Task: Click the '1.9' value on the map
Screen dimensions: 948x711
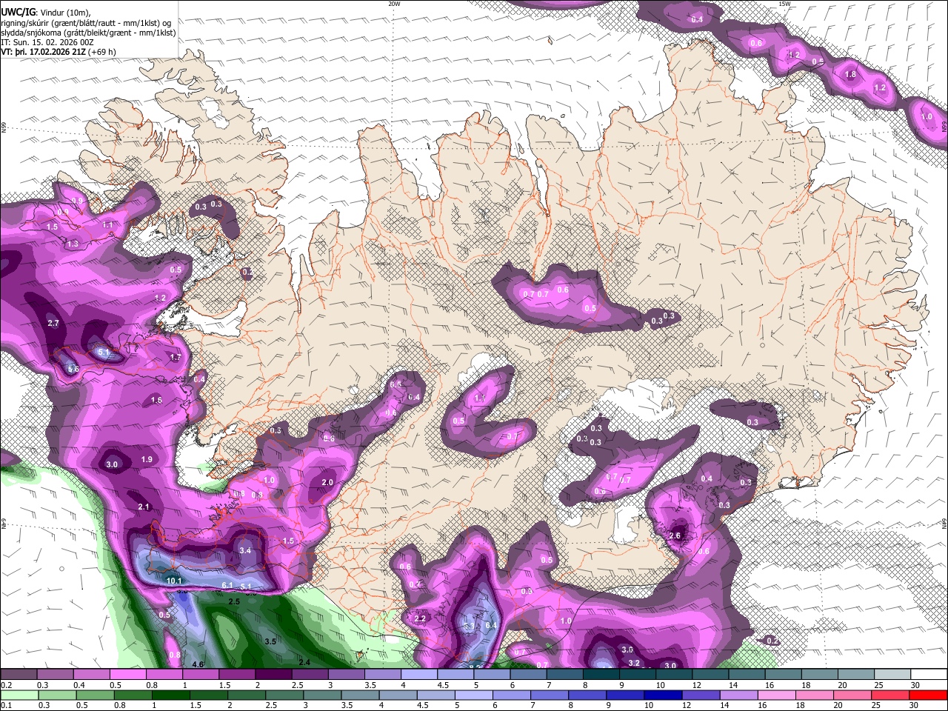Action: [x=147, y=460]
